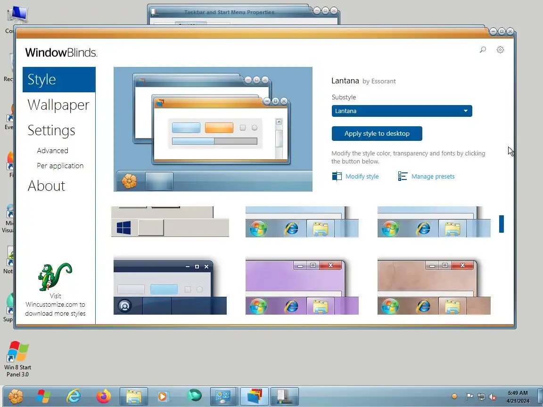This screenshot has width=543, height=407.
Task: Click the Show desktop strip beside the clock
Action: [x=540, y=397]
